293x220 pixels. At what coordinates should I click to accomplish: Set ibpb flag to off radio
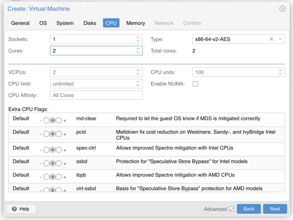[46, 177]
